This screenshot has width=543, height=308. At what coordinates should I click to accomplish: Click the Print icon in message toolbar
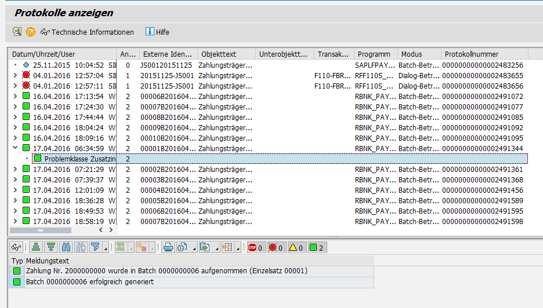[x=168, y=247]
